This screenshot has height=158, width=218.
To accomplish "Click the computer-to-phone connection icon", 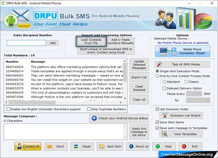I will 168,51.
